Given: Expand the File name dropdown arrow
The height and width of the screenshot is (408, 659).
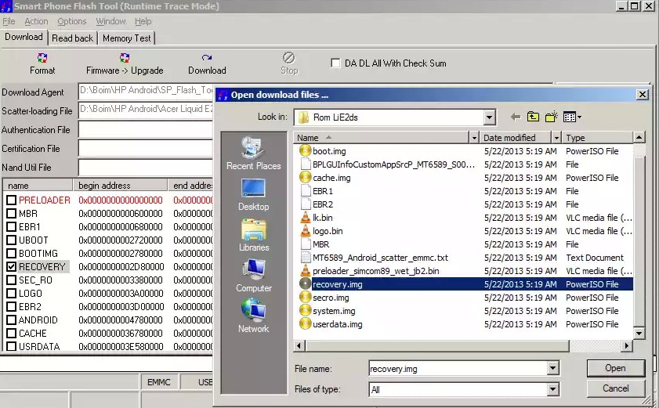Looking at the screenshot, I should point(553,369).
